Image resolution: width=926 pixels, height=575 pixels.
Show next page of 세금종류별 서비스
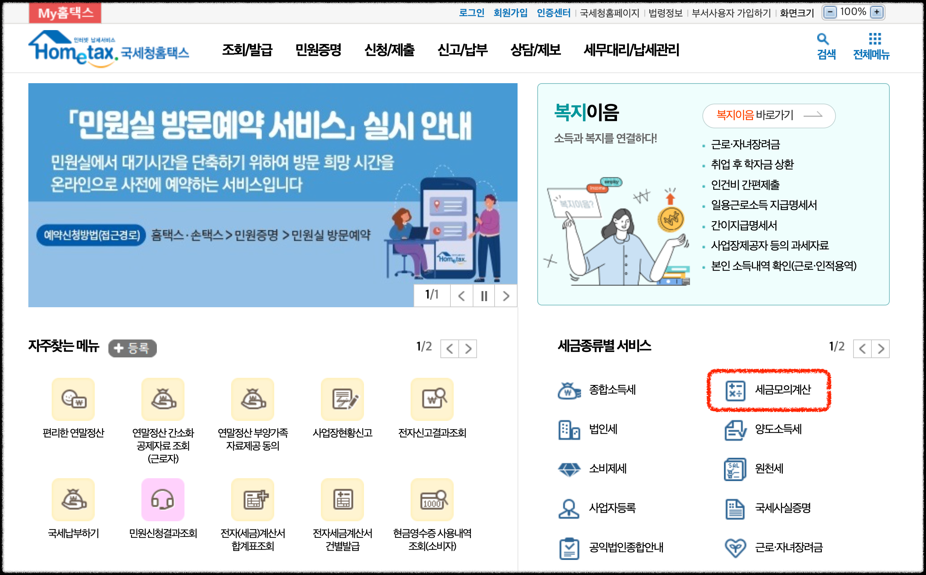pyautogui.click(x=881, y=348)
